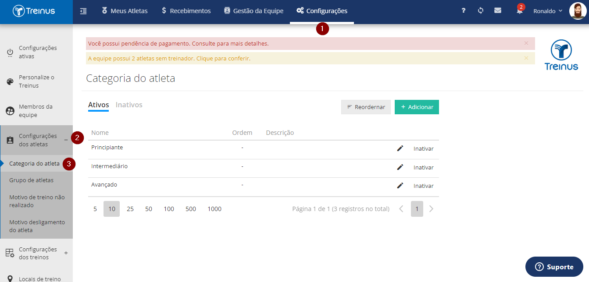Screen dimensions: 589x282
Task: Edit Principiante with pencil icon
Action: pos(400,148)
